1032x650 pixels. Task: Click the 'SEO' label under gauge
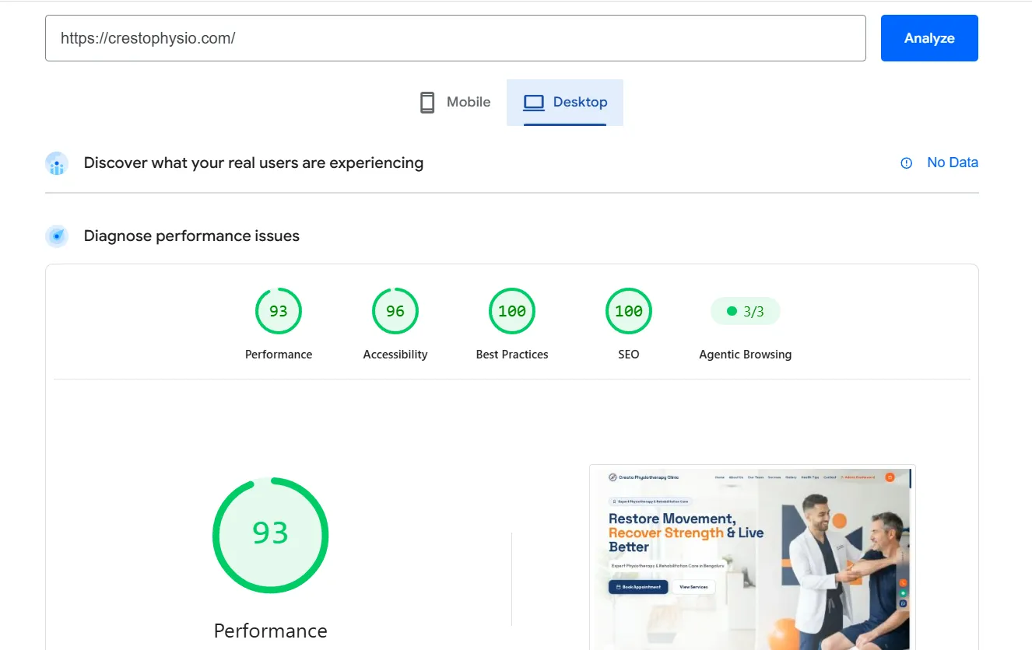629,355
